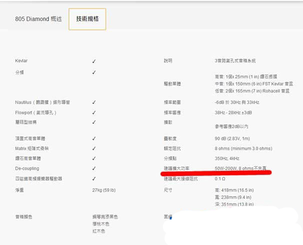Click the dispersion value ending '2dB以內'
This screenshot has height=245, width=303.
[232, 126]
